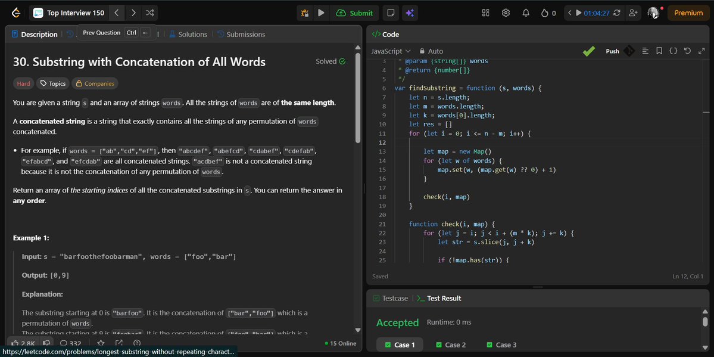Click the test result panel scrollbar
This screenshot has height=357, width=714.
point(705,321)
